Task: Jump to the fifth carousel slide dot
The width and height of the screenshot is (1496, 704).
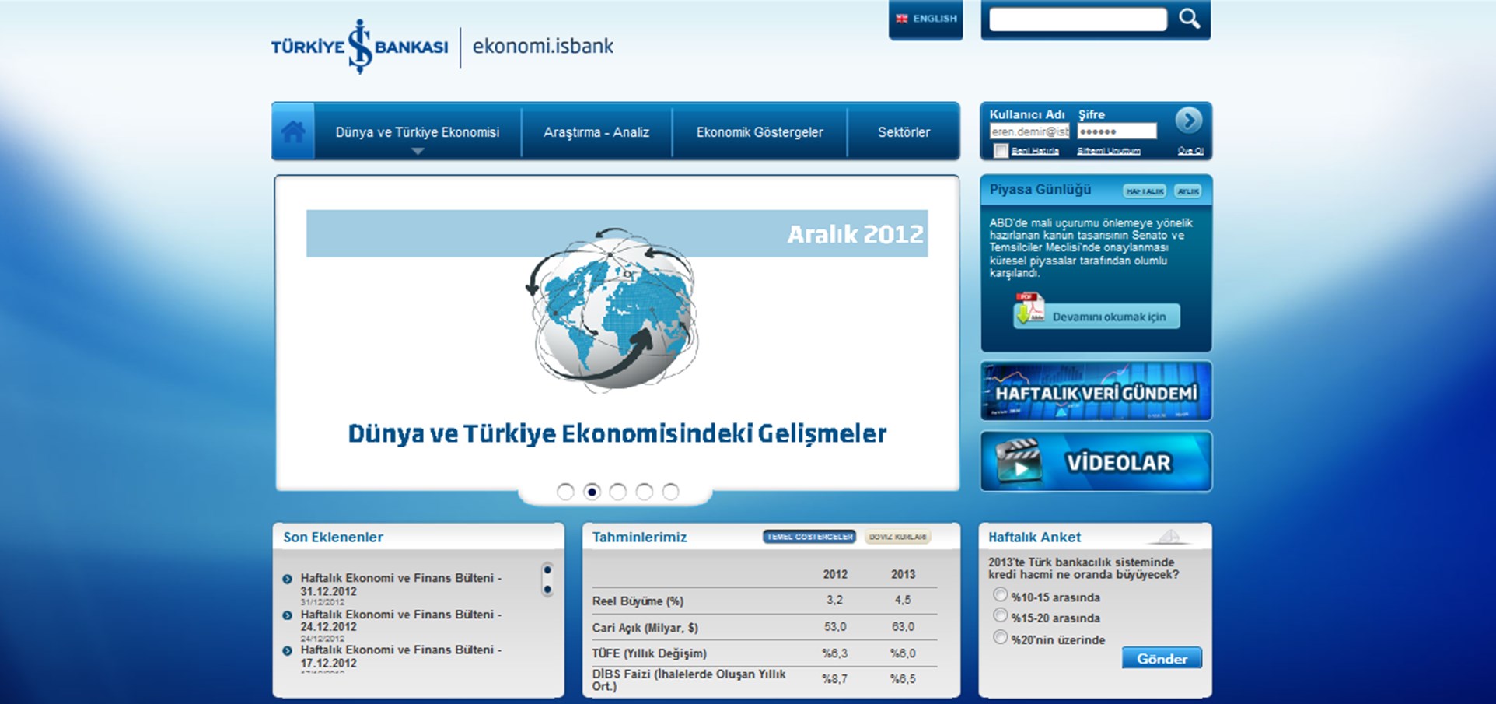Action: (671, 492)
